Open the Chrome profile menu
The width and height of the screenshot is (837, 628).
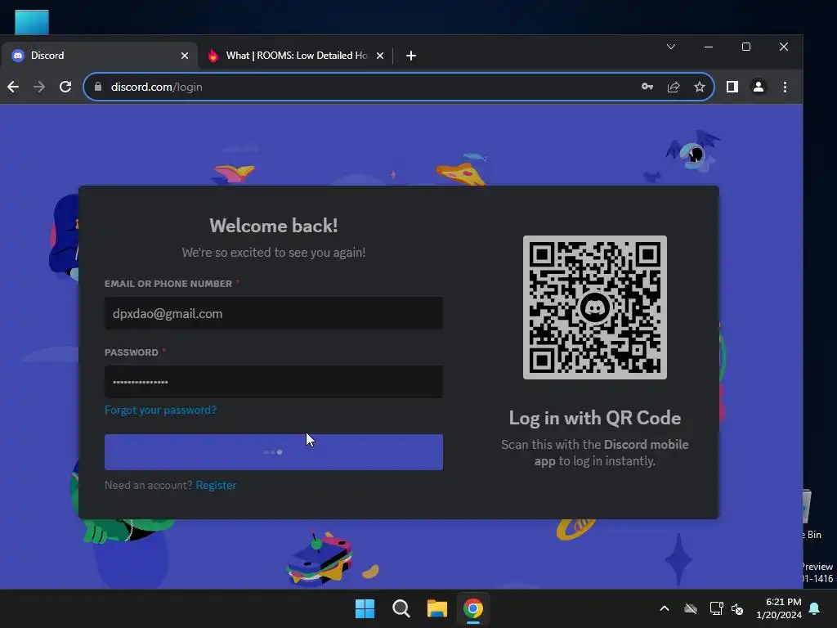[758, 87]
